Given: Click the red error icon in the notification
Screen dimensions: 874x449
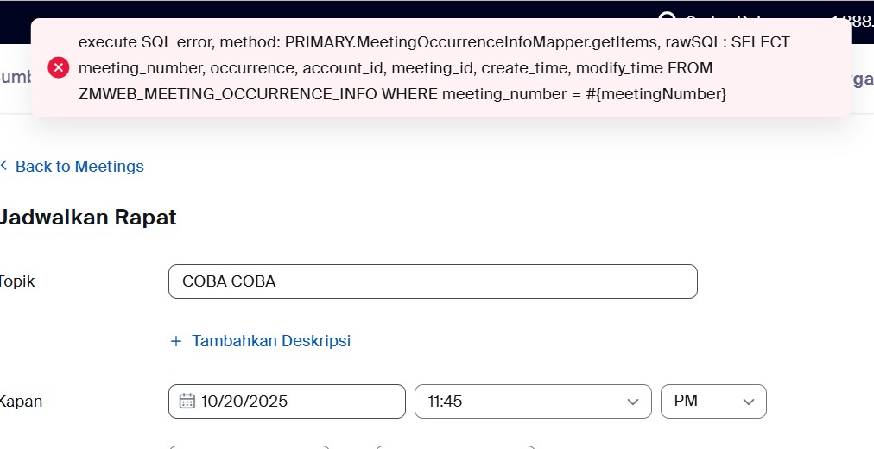Looking at the screenshot, I should click(59, 67).
